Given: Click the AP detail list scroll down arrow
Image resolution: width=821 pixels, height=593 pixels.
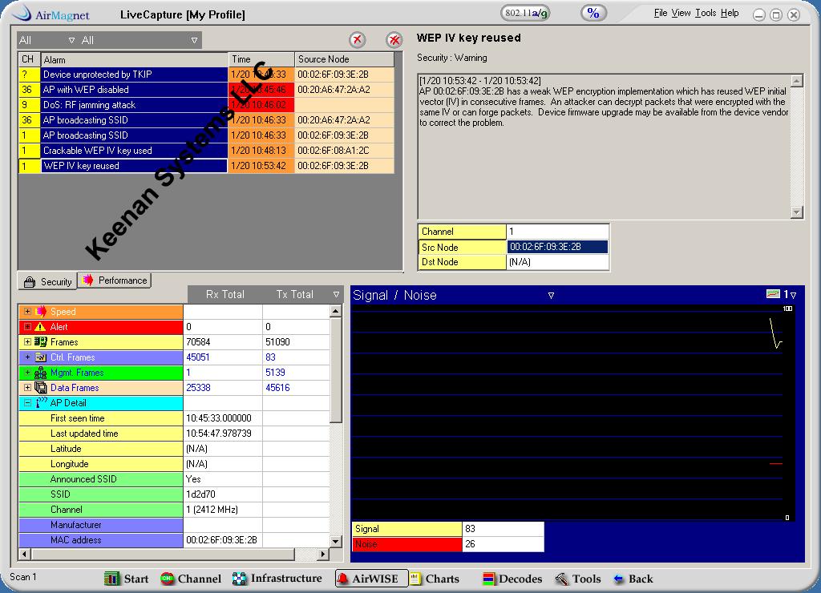Looking at the screenshot, I should pyautogui.click(x=336, y=541).
